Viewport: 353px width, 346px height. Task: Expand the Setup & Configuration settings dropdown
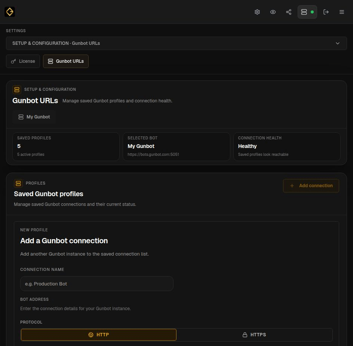point(176,43)
